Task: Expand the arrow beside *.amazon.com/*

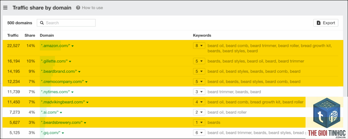Action: [73, 46]
